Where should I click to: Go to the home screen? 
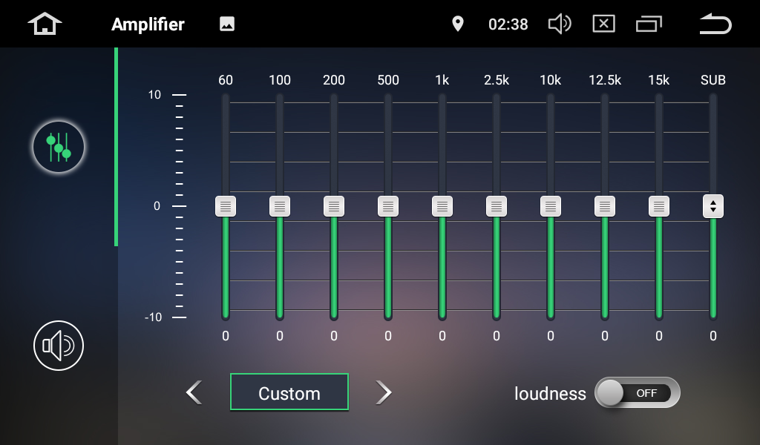click(x=45, y=24)
